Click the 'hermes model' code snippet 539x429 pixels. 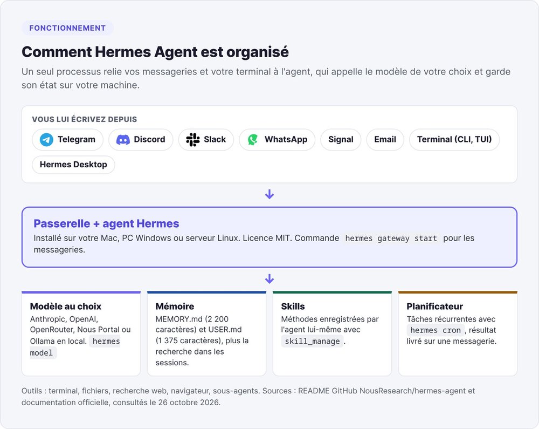(75, 347)
